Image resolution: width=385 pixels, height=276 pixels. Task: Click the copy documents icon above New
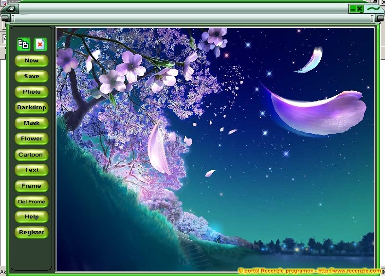pos(23,44)
